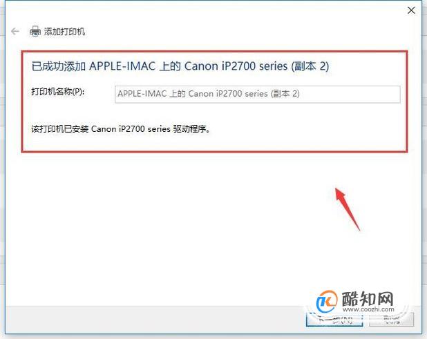The width and height of the screenshot is (427, 339).
Task: Focus the 打印机名称 text field
Action: pyautogui.click(x=257, y=94)
